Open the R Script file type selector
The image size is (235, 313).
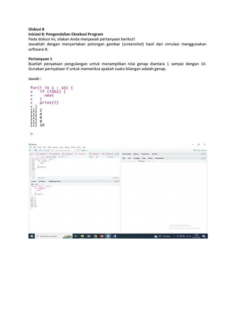click(116, 178)
